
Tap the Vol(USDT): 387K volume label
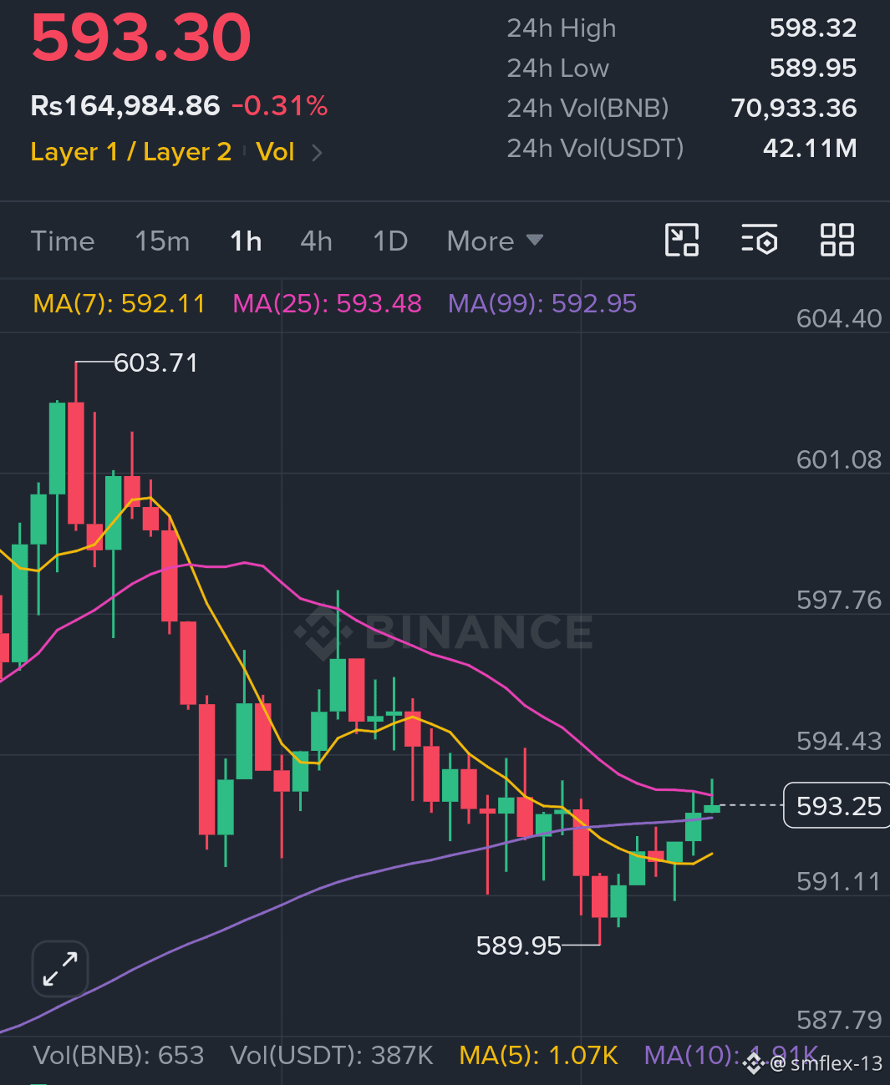pyautogui.click(x=332, y=1056)
